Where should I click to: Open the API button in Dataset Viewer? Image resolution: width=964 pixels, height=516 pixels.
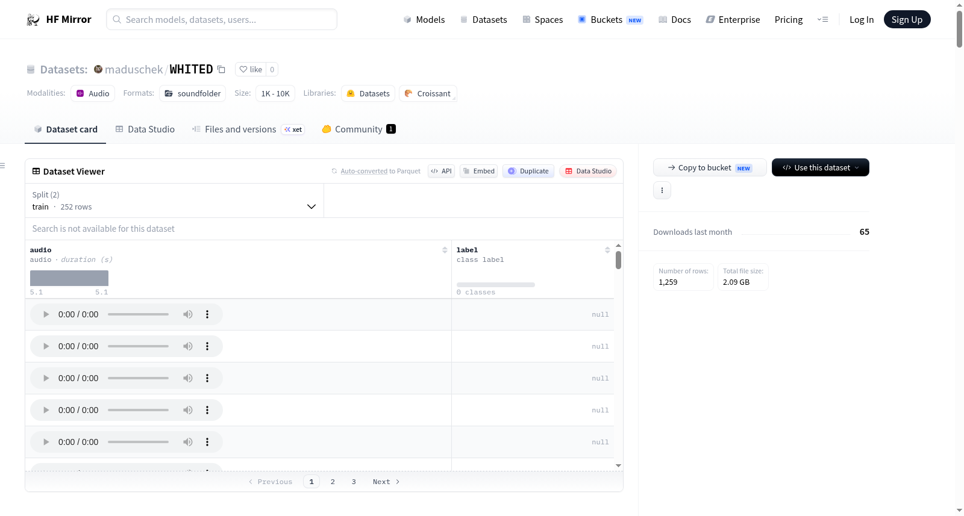441,171
